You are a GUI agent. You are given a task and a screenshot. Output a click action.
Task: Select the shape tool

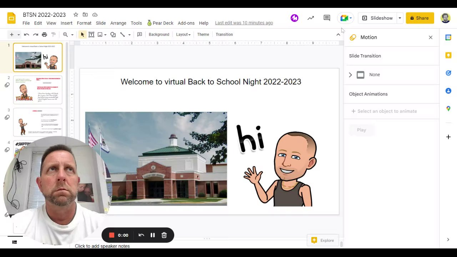(x=113, y=34)
